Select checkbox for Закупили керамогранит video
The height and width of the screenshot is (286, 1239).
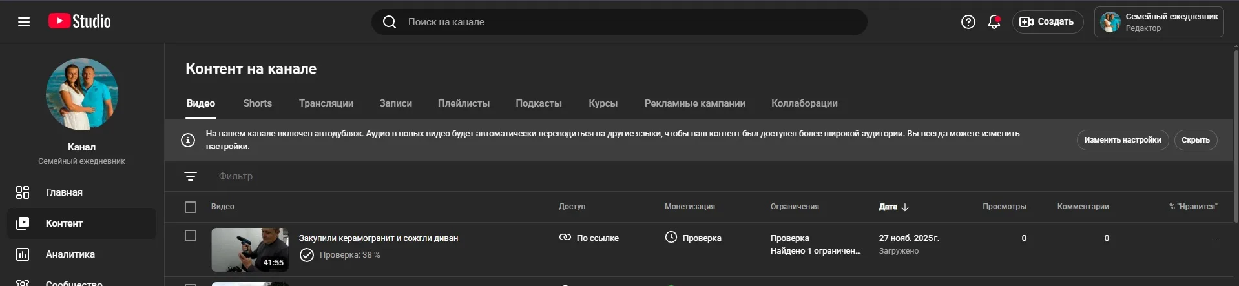pyautogui.click(x=191, y=236)
